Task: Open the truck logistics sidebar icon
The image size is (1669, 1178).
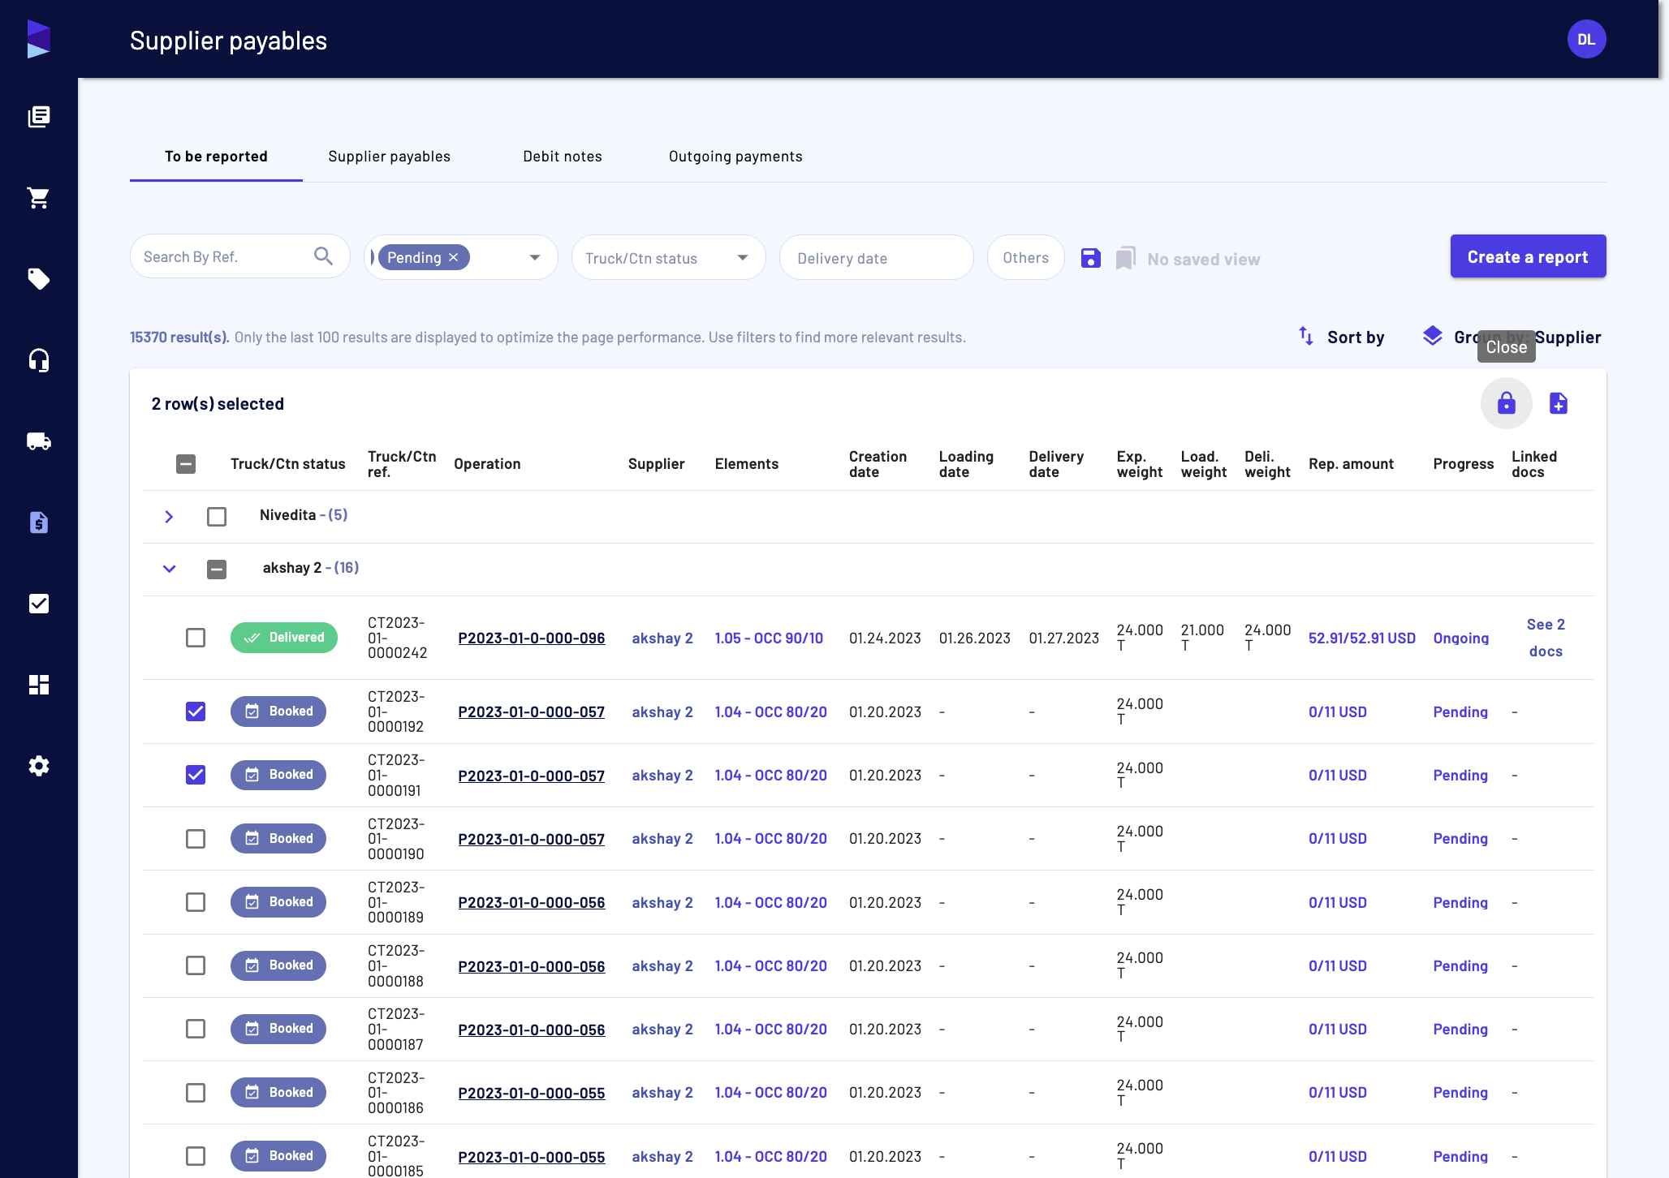Action: [38, 441]
